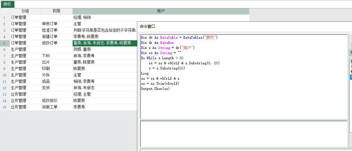Image resolution: width=352 pixels, height=151 pixels.
Task: Select the 审核订单 permission cell
Action: tap(50, 24)
